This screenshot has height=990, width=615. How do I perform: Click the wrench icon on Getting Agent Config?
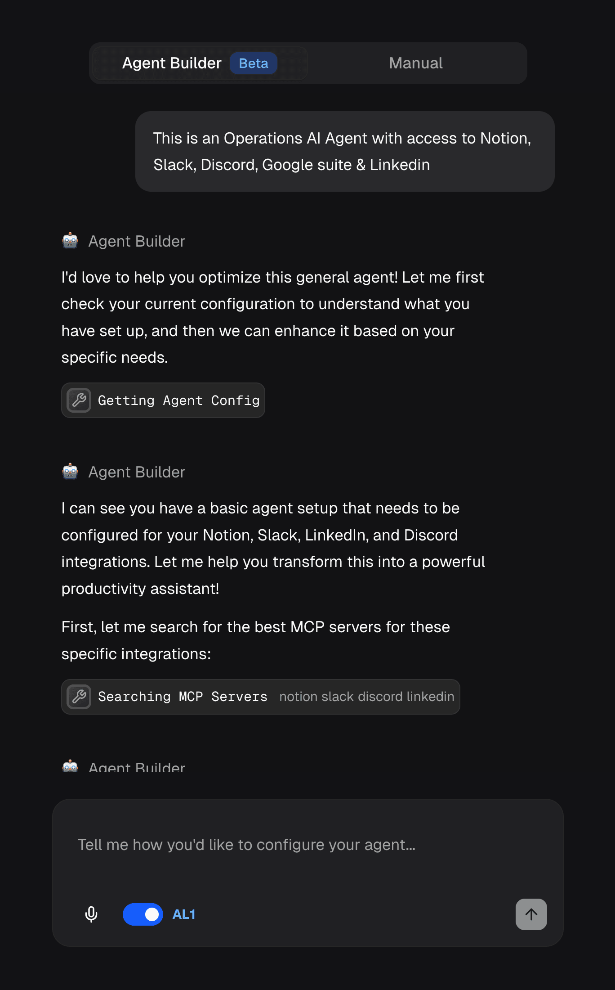tap(79, 400)
